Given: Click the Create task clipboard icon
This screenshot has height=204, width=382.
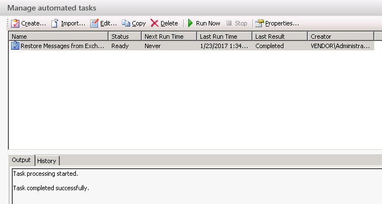Looking at the screenshot, I should click(15, 23).
